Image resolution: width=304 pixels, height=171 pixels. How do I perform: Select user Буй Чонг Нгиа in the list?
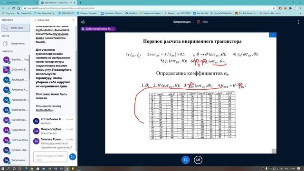pos(16,140)
